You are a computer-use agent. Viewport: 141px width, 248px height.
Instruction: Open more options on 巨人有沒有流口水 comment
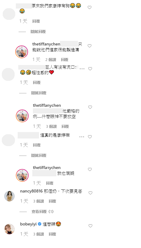click(x=82, y=69)
